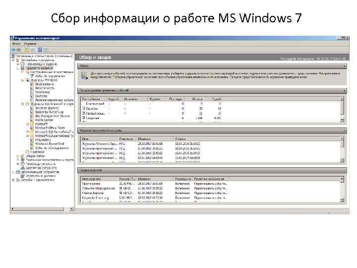Click the blue Help toolbar icon

coord(40,50)
